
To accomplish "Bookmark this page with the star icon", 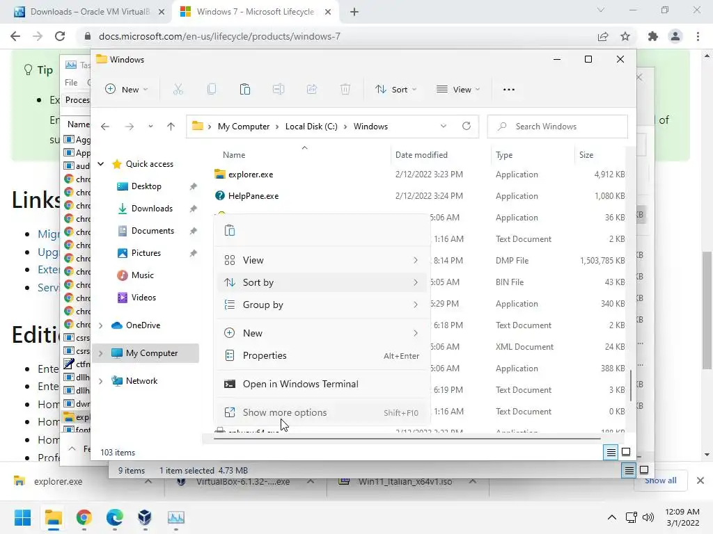I will [625, 36].
